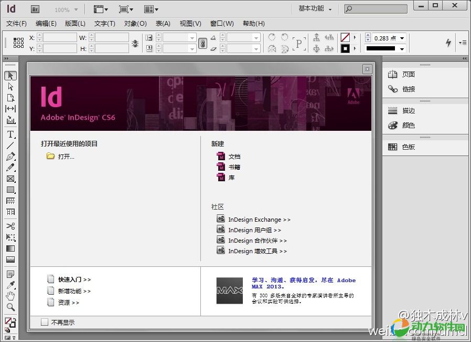Click 文档 to create a new document

234,157
